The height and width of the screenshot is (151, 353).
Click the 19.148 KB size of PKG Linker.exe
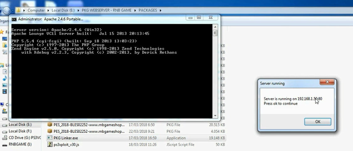217,138
